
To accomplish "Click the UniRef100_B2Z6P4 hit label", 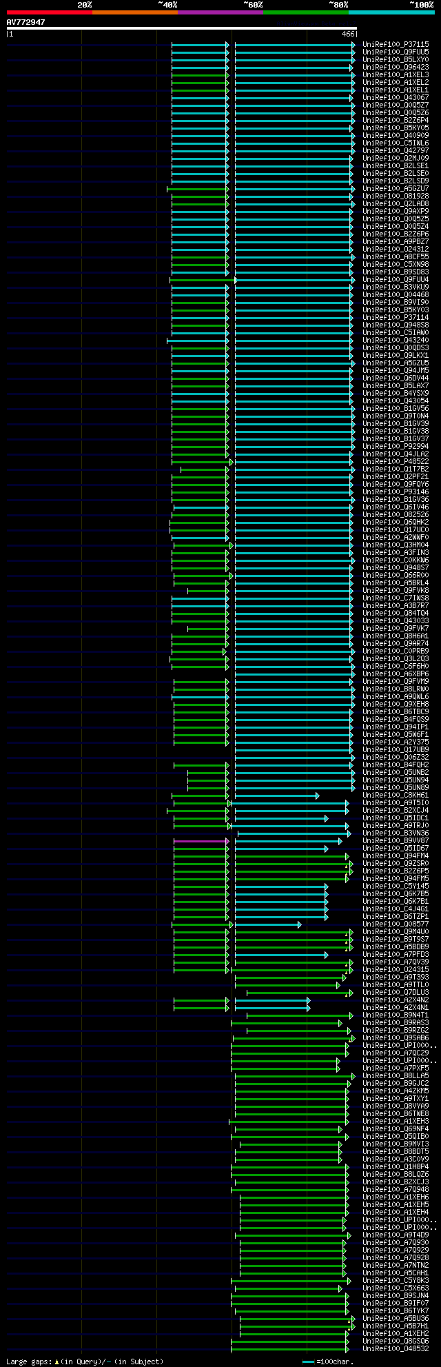I will pyautogui.click(x=396, y=121).
